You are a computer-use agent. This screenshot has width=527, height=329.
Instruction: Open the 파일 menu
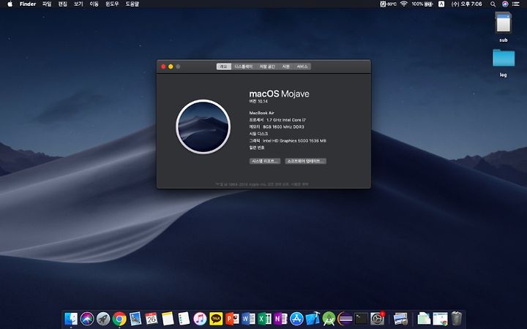(47, 4)
